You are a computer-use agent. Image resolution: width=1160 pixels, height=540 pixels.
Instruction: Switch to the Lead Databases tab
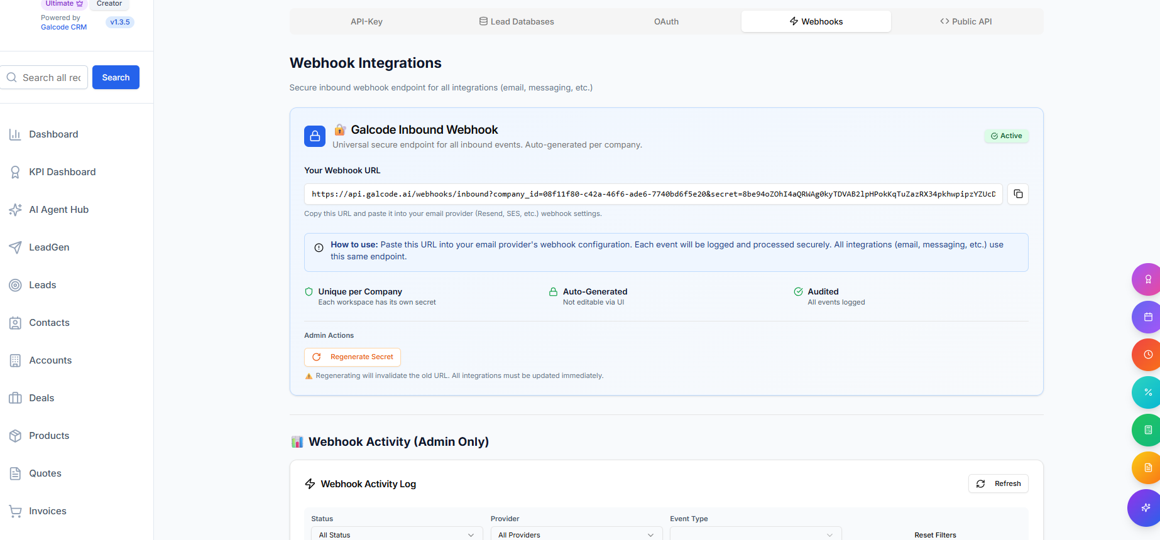pos(517,21)
